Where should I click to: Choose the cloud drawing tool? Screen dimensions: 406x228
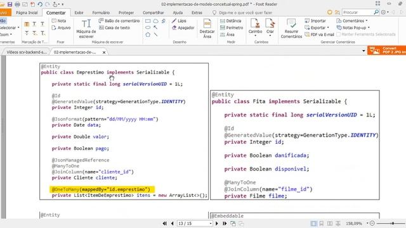(155, 21)
